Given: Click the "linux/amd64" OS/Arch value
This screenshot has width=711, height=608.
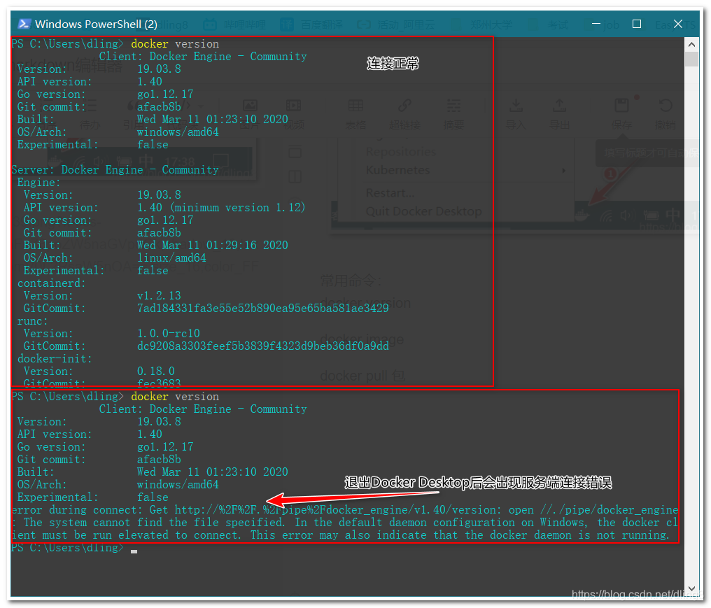Looking at the screenshot, I should coord(171,258).
